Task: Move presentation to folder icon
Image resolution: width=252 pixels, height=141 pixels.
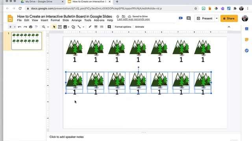Action: pyautogui.click(x=123, y=16)
